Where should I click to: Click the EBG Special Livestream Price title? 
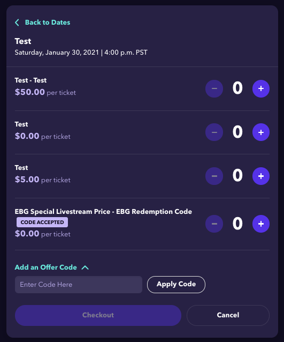coord(63,212)
